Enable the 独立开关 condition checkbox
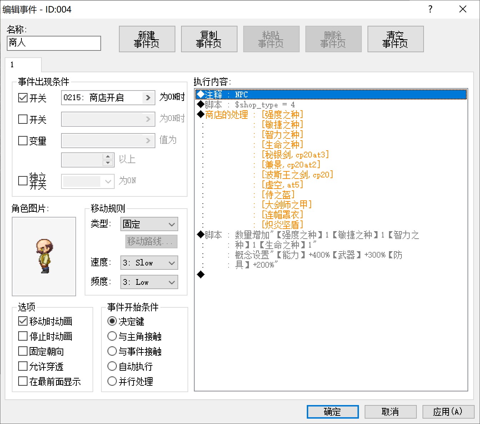Screen dimensions: 480x424 (x=23, y=181)
